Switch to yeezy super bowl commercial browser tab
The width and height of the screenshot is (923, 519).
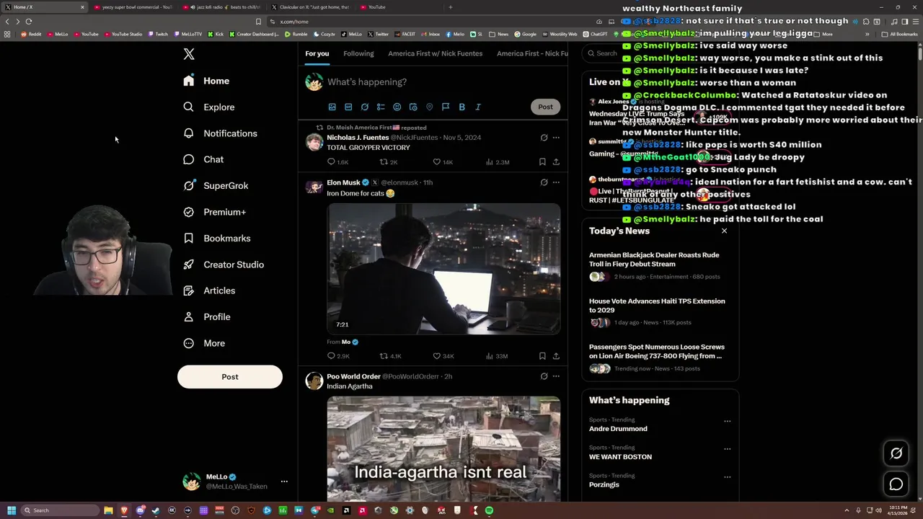pyautogui.click(x=133, y=7)
